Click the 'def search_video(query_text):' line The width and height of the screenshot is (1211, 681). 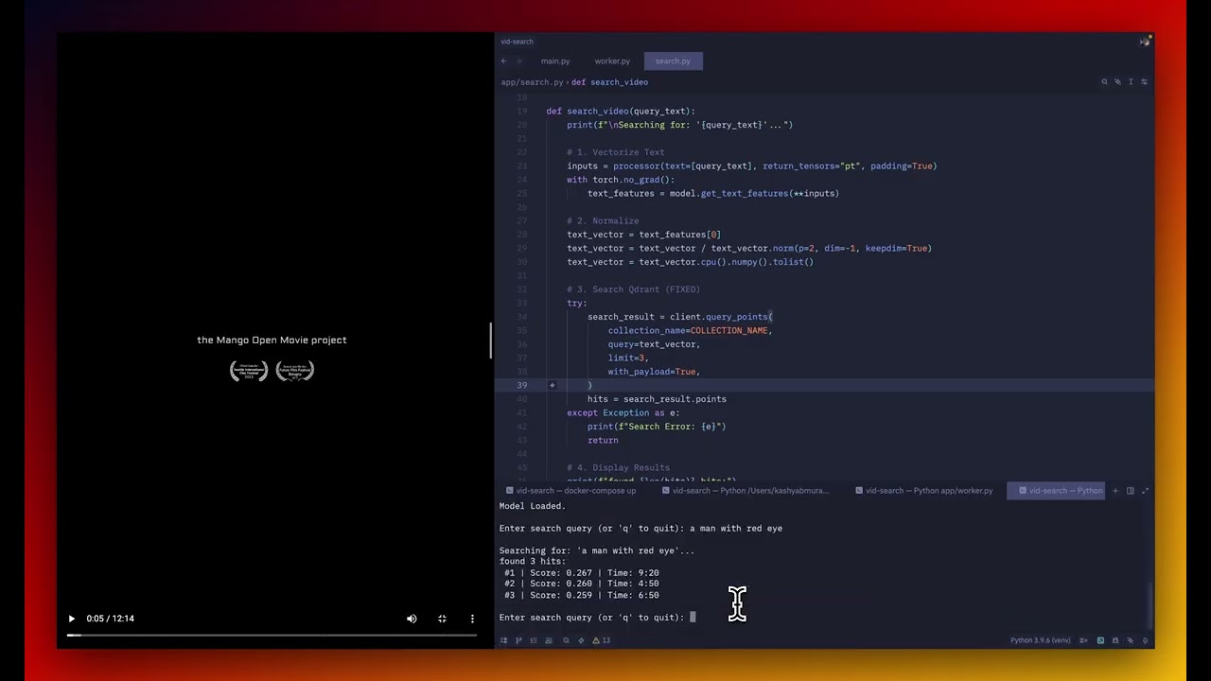621,111
